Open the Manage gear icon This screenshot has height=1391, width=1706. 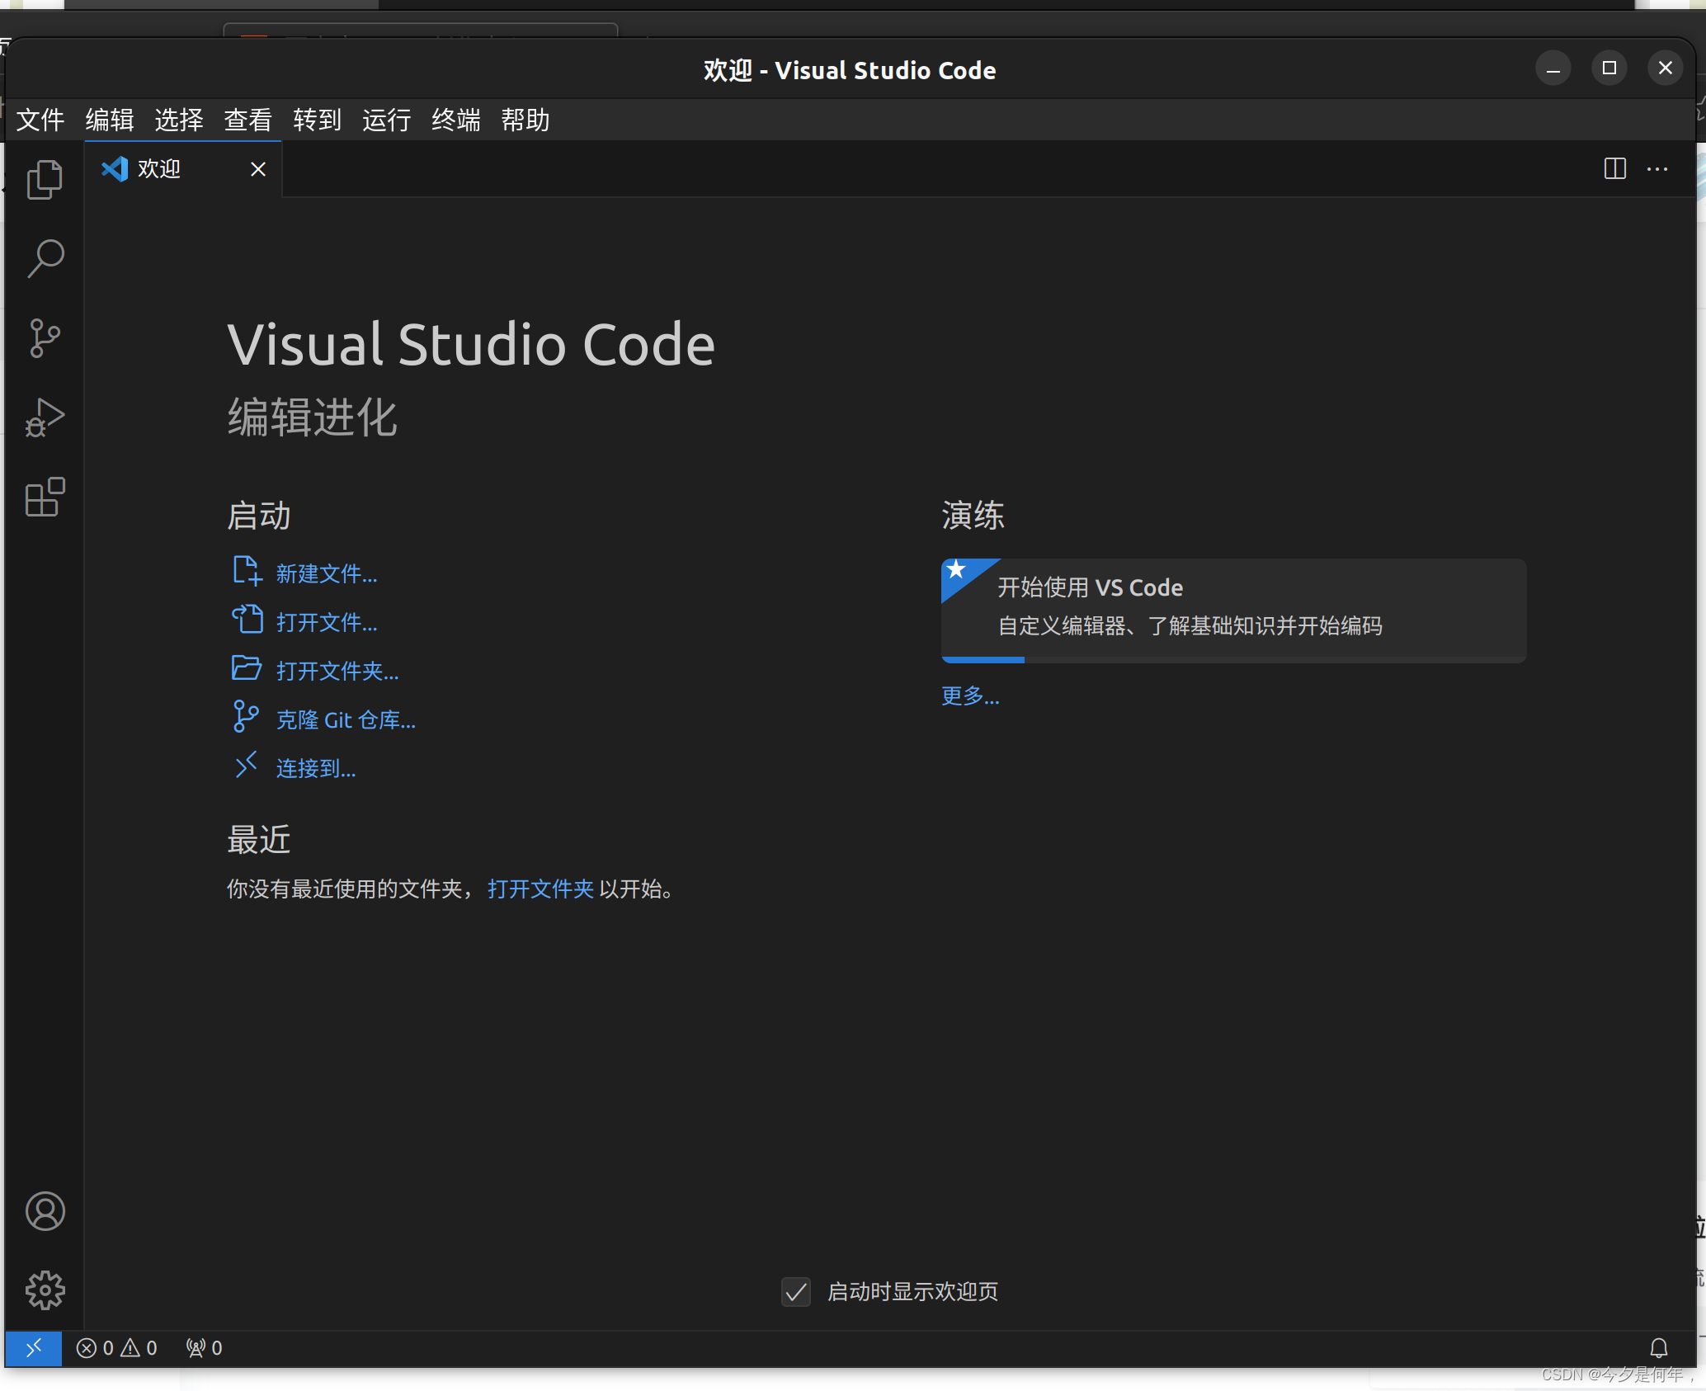45,1290
